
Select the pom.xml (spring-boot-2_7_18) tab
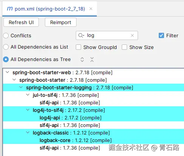point(49,9)
